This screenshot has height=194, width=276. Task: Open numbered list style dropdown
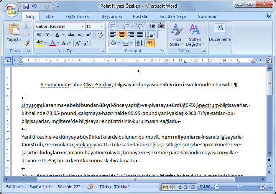[132, 26]
